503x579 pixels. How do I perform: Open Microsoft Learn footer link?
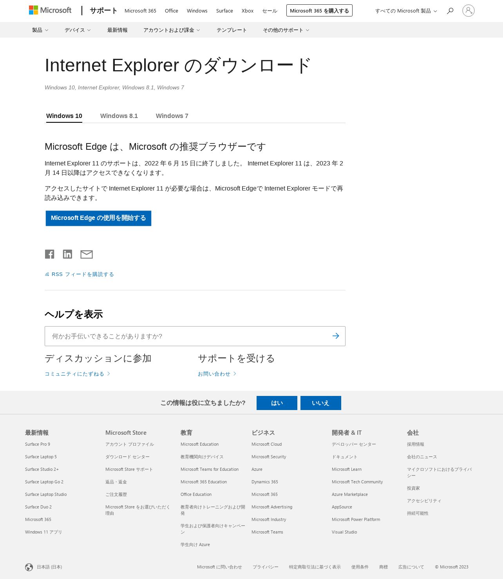coord(347,469)
